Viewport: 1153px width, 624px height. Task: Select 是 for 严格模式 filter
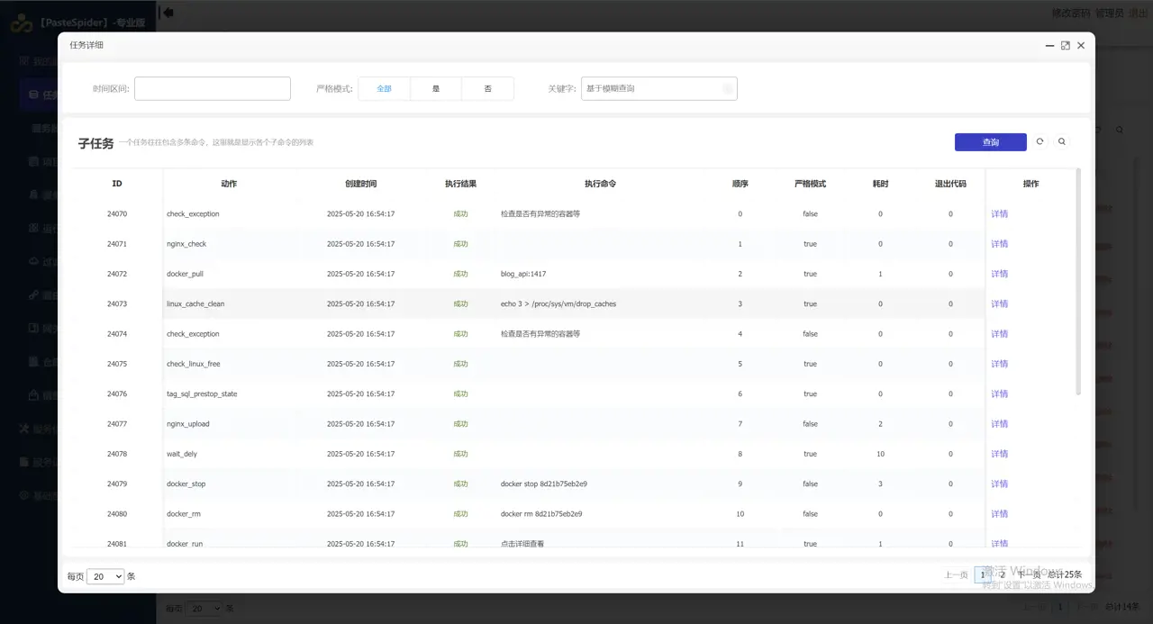[x=436, y=88]
